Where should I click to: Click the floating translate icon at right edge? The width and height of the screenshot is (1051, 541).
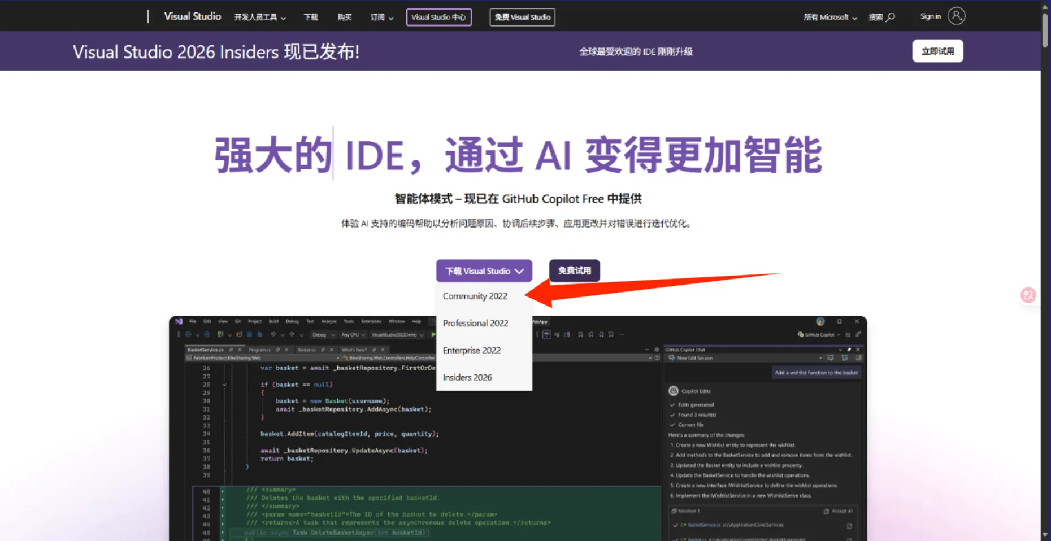[1028, 295]
